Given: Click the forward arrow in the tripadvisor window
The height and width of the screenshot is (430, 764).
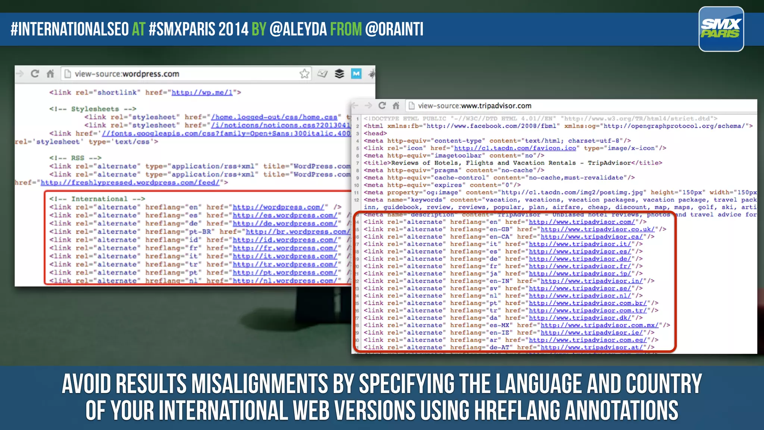Looking at the screenshot, I should 369,106.
